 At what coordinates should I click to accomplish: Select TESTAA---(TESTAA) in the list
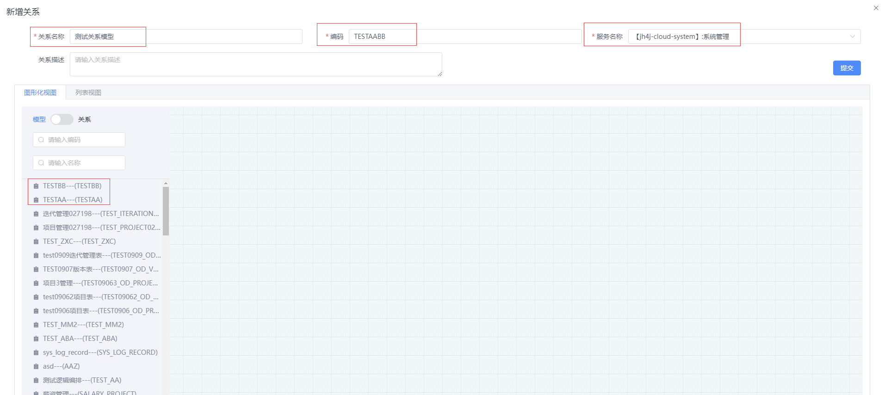tap(73, 200)
